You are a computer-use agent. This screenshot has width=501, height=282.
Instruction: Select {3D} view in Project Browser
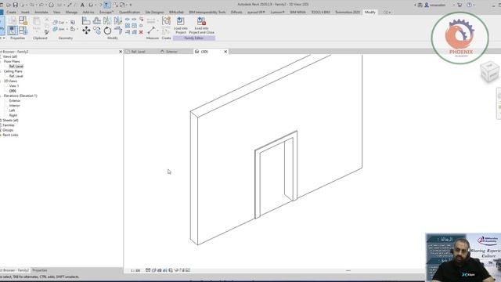pyautogui.click(x=13, y=91)
